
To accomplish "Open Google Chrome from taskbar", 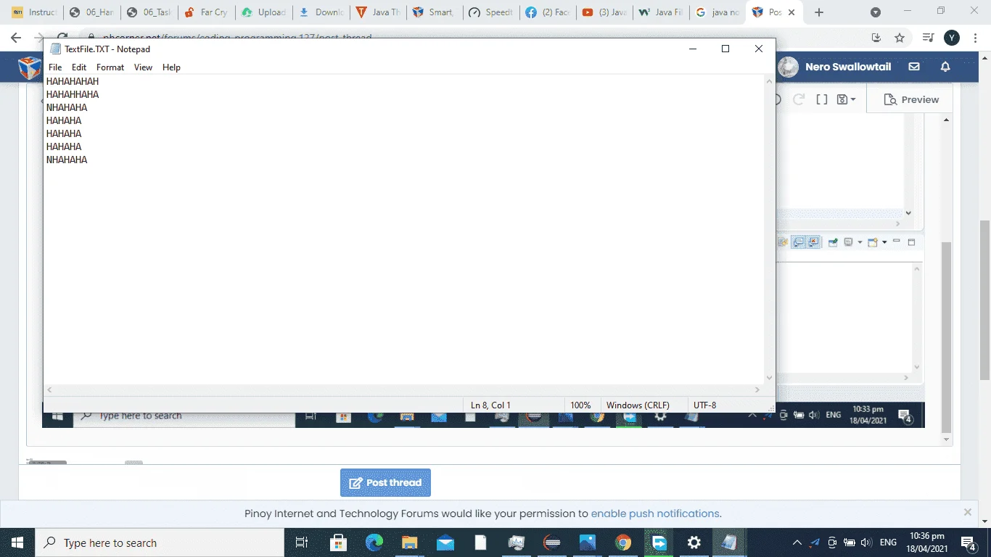I will point(622,542).
